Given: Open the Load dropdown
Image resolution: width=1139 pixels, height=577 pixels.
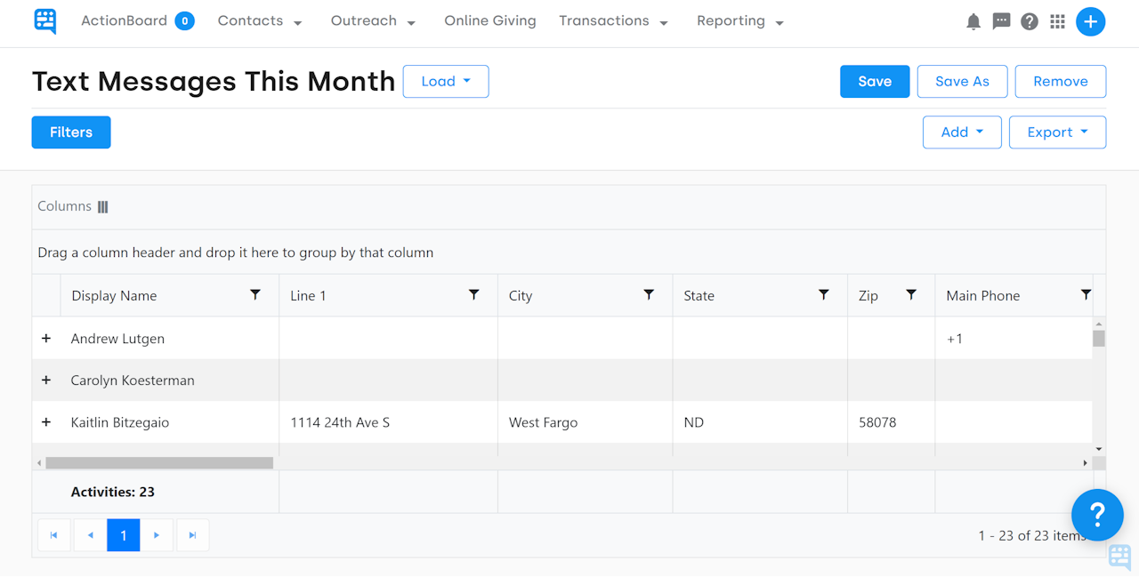Looking at the screenshot, I should coord(445,81).
